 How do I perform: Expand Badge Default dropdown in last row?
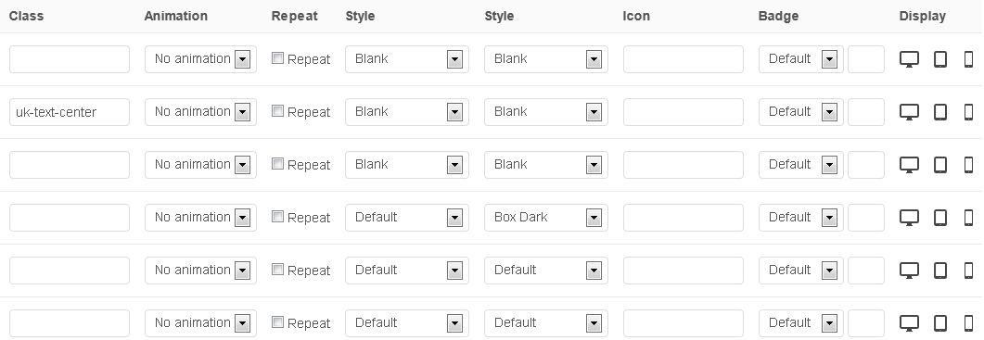point(800,322)
